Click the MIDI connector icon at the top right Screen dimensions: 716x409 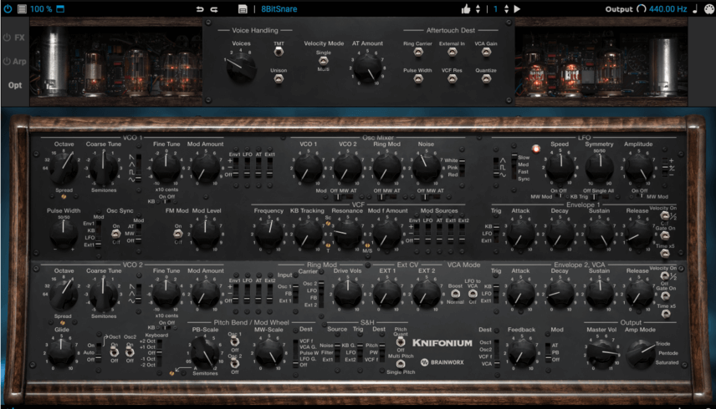pyautogui.click(x=709, y=8)
